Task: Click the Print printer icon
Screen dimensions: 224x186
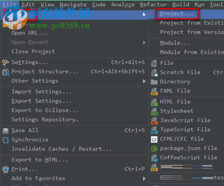Action: [x=5, y=169]
